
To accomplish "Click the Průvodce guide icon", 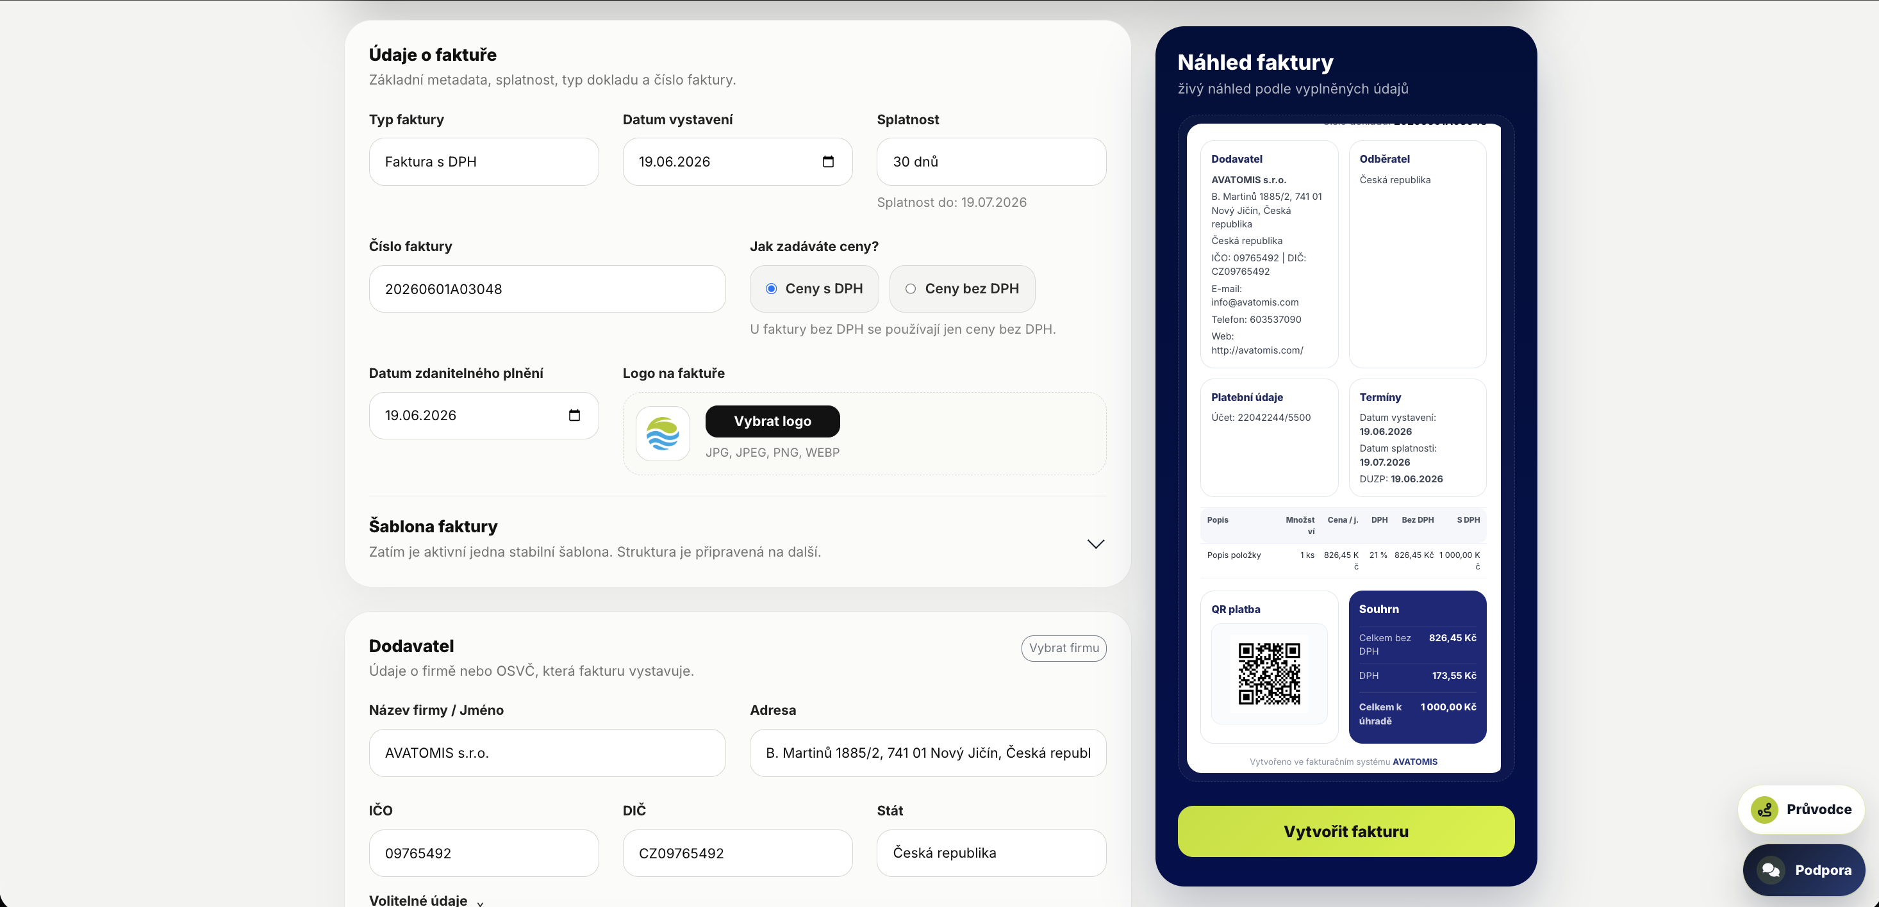I will point(1764,809).
